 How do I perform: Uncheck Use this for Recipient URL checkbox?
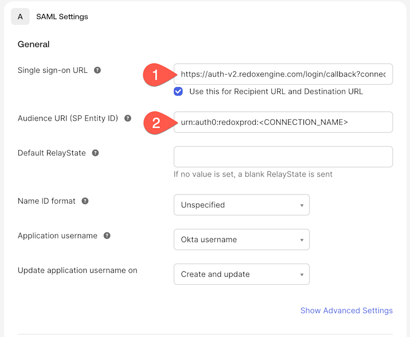tap(178, 91)
